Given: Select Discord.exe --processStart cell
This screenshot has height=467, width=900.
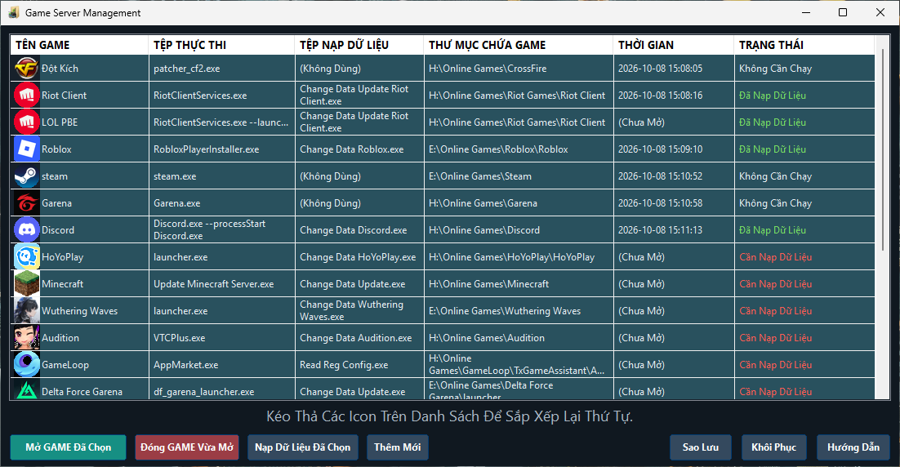Looking at the screenshot, I should pyautogui.click(x=221, y=230).
